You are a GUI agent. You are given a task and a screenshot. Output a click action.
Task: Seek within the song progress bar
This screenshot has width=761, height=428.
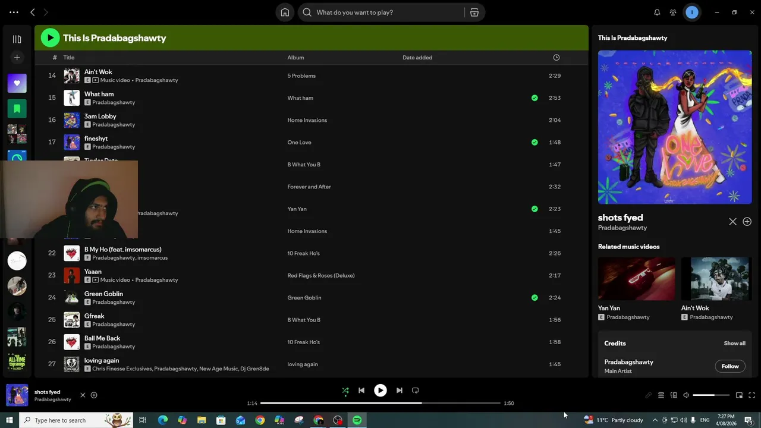coord(380,403)
